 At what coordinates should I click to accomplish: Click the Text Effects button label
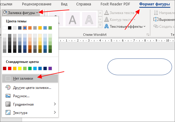pos(126,27)
